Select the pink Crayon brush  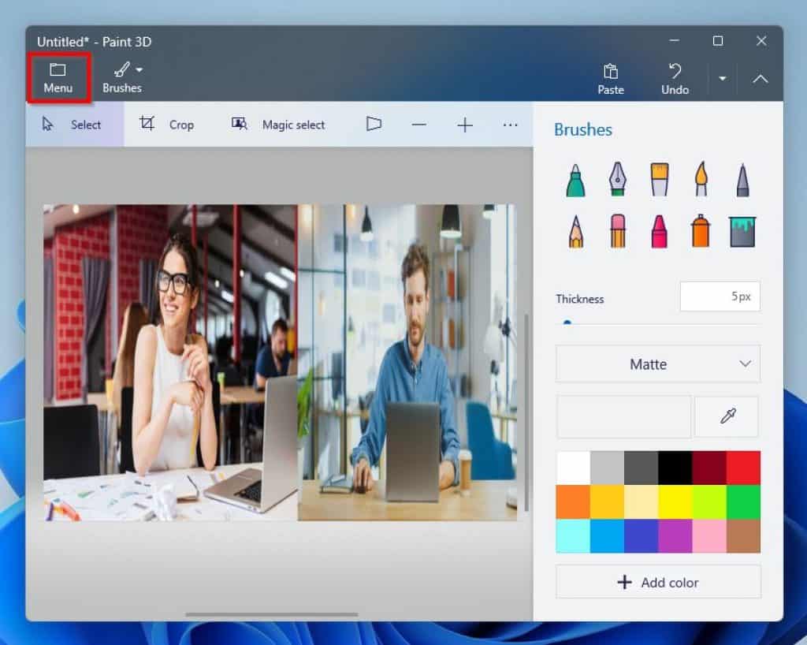[660, 232]
